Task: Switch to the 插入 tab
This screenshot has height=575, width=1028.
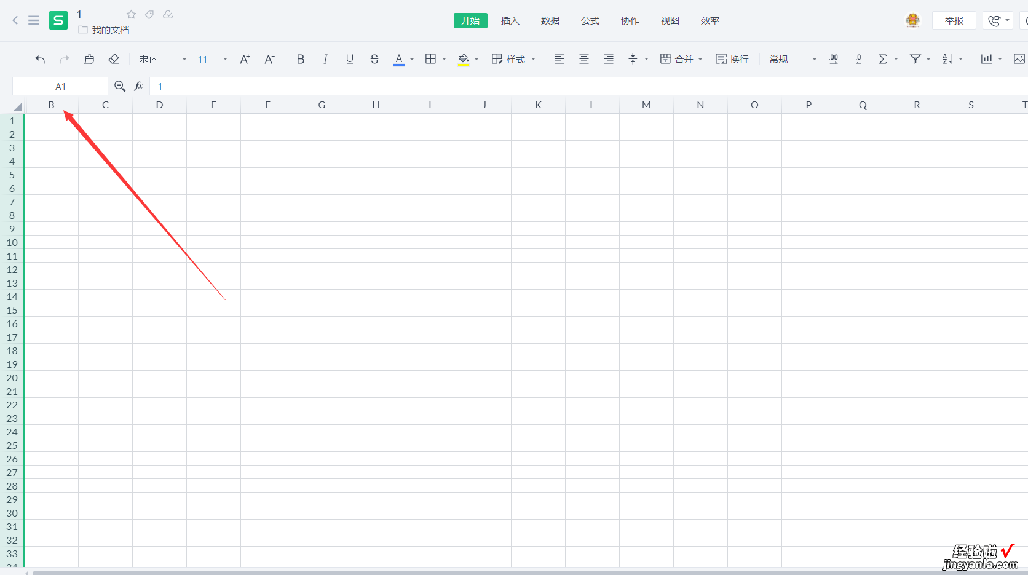Action: click(510, 20)
